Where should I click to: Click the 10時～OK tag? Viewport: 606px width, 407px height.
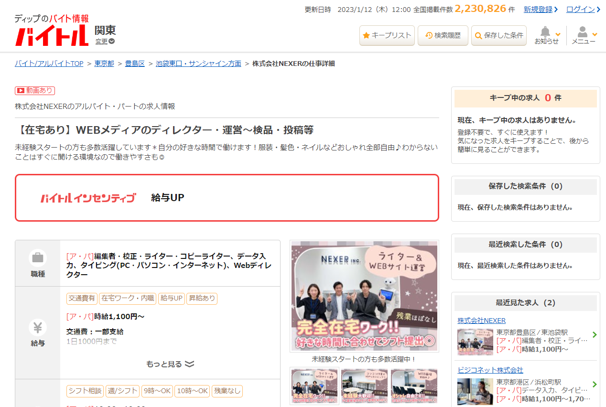192,391
